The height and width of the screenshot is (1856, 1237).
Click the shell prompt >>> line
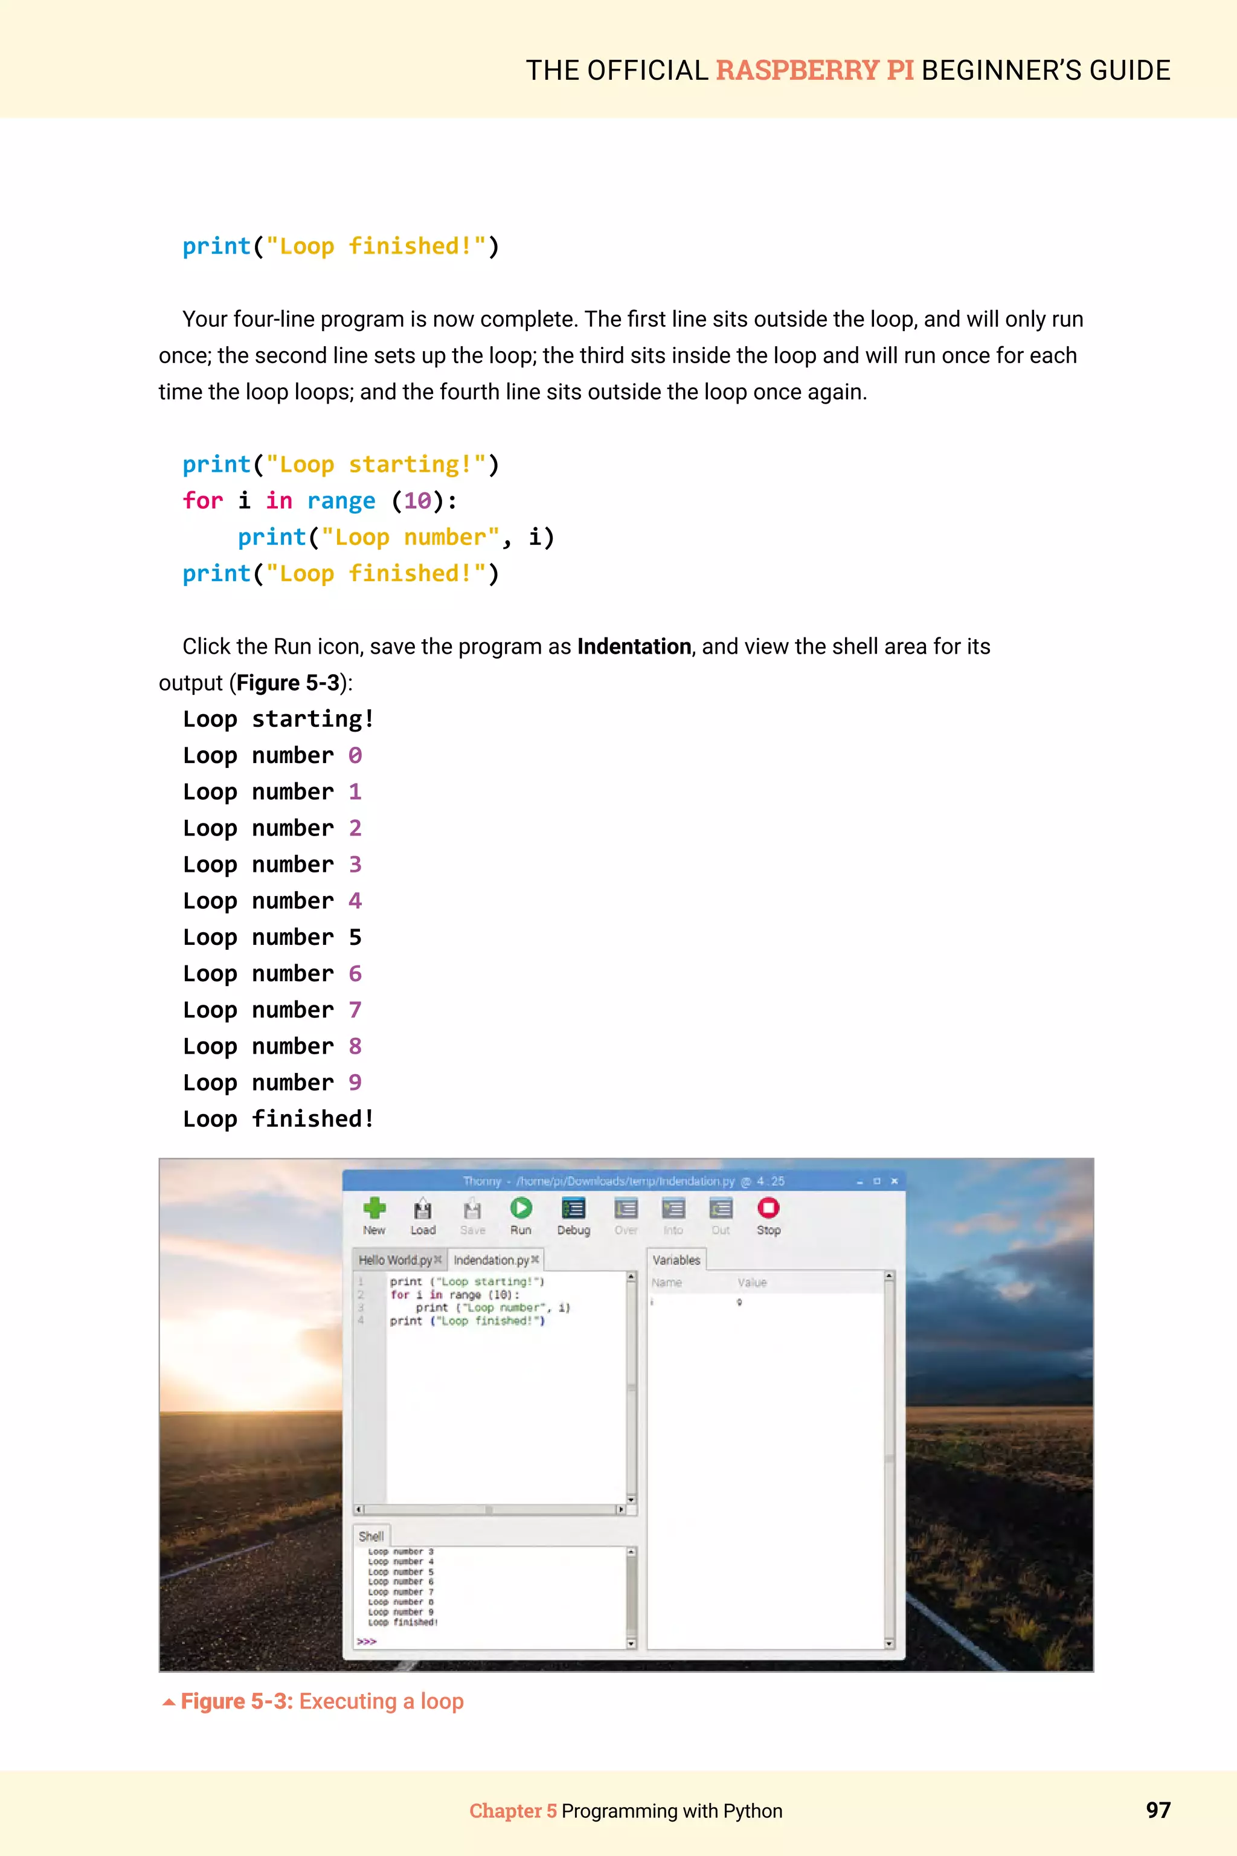(367, 1642)
